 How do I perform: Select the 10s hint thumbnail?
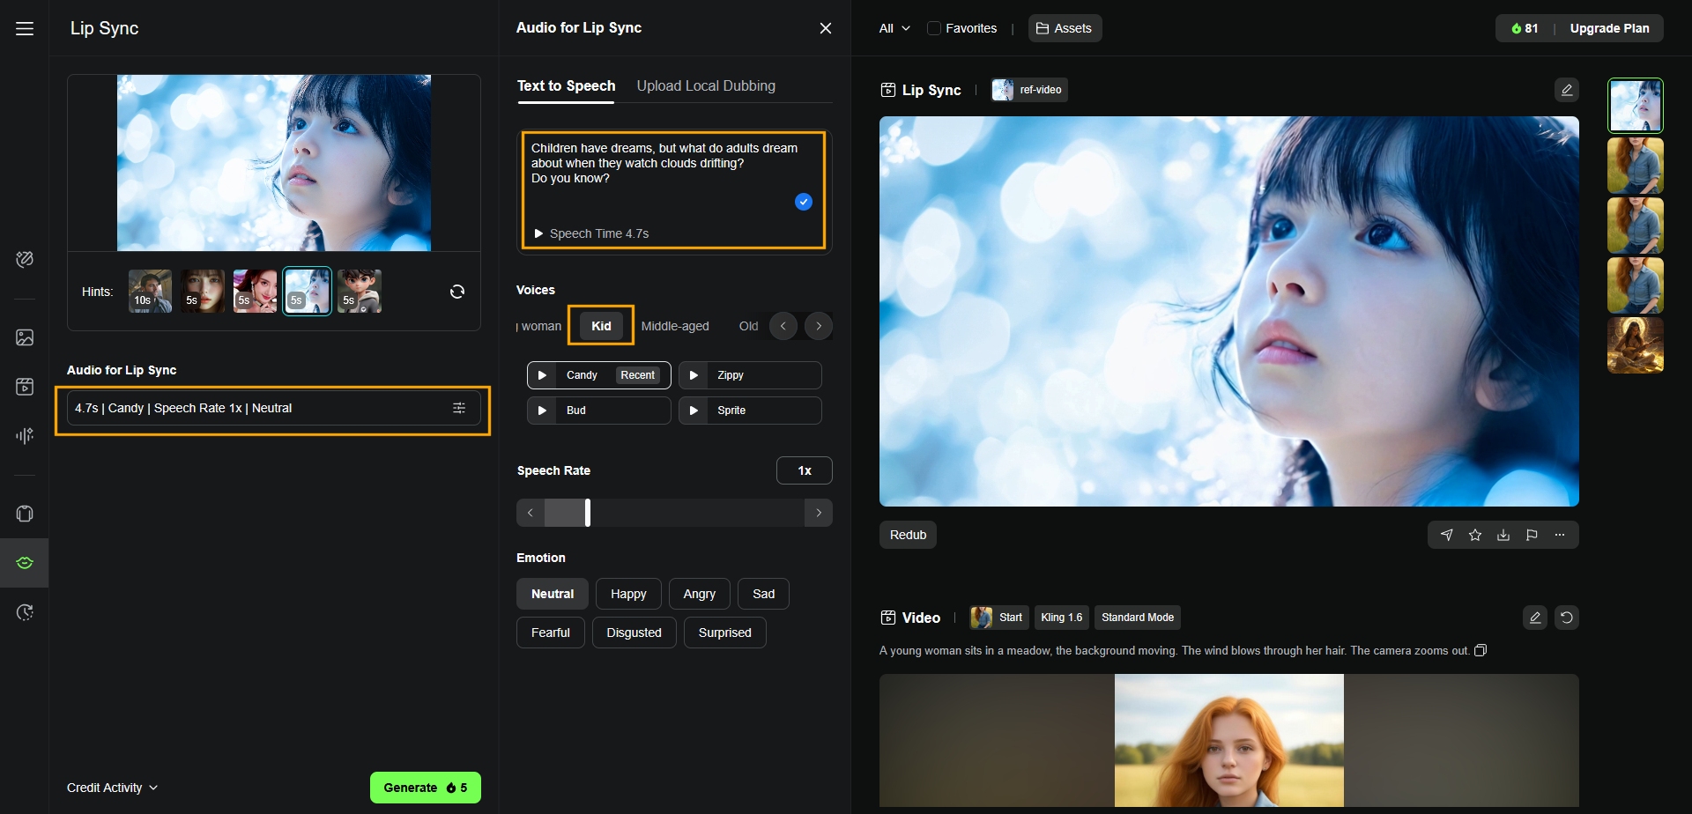(x=150, y=292)
